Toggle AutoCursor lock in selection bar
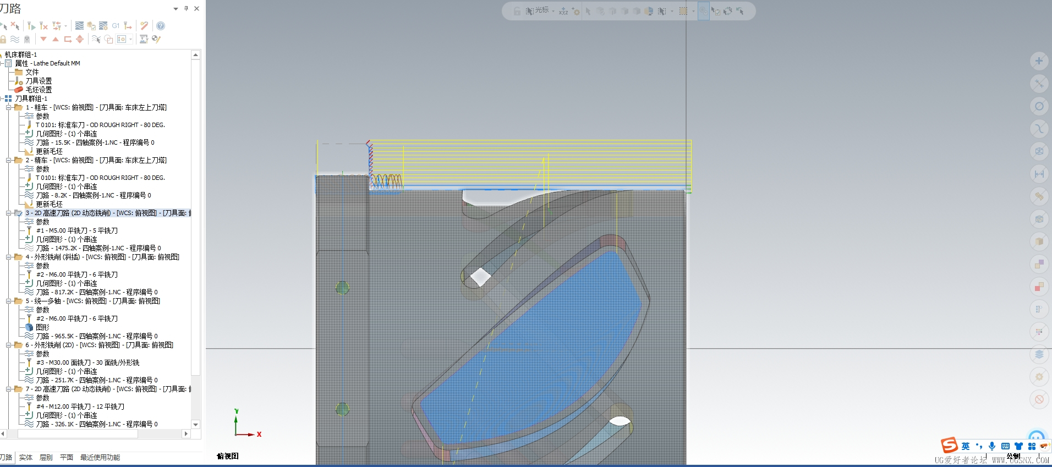The image size is (1052, 467). tap(517, 11)
